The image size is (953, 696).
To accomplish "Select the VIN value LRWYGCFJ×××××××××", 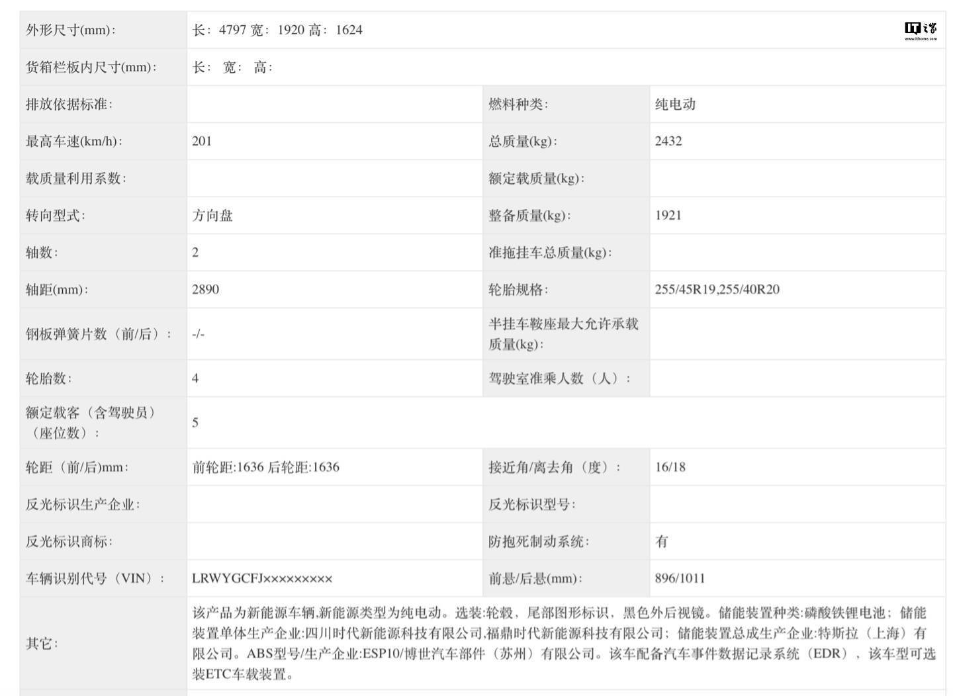I will (x=262, y=578).
